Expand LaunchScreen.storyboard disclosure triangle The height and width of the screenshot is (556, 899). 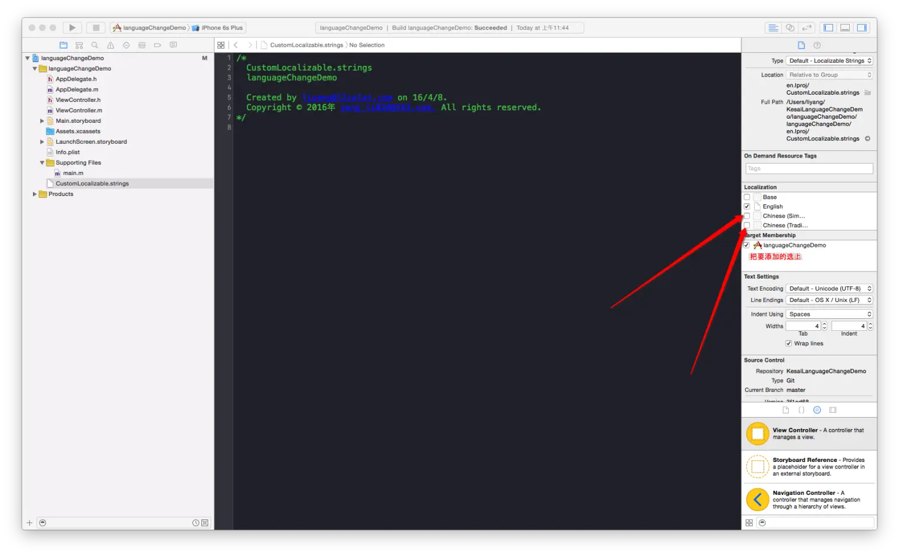pyautogui.click(x=42, y=142)
